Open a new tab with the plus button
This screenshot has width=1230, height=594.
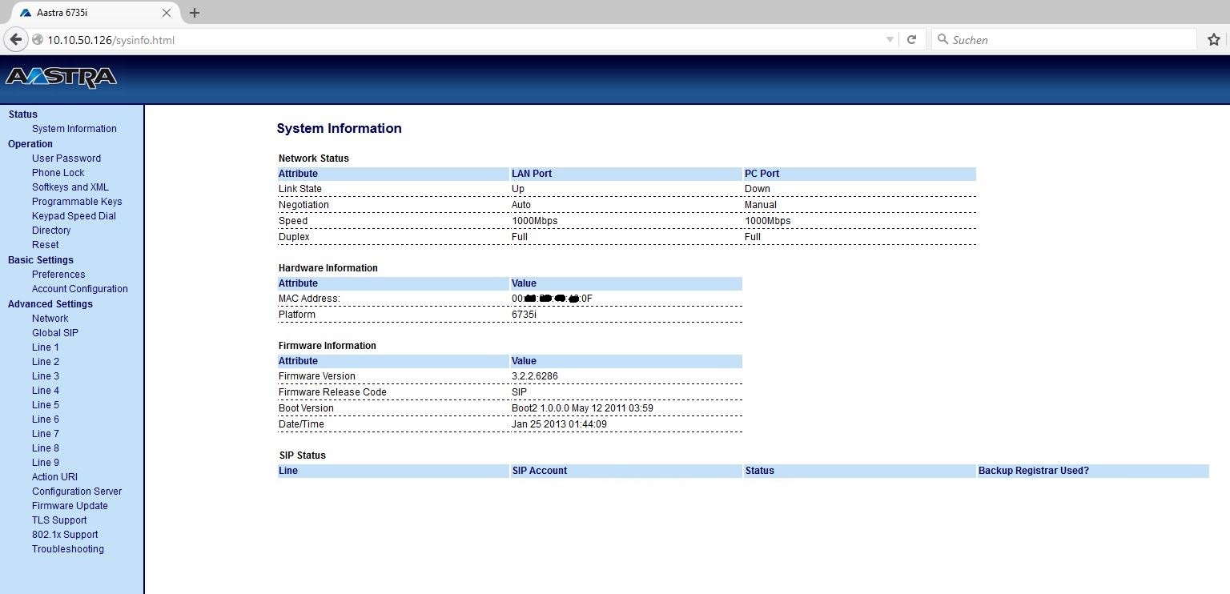[x=194, y=13]
